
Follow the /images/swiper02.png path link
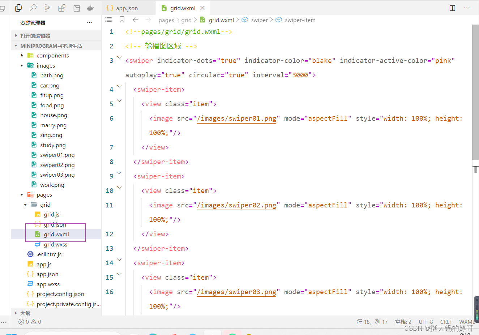pos(237,205)
